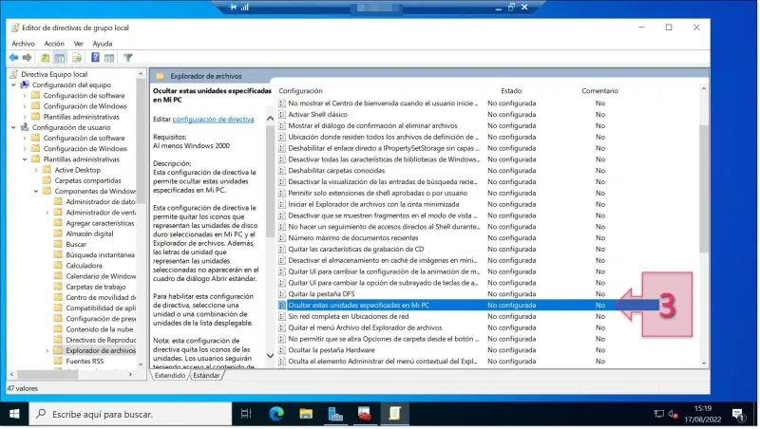Sort by the Comentario column header
The image size is (760, 429).
600,90
